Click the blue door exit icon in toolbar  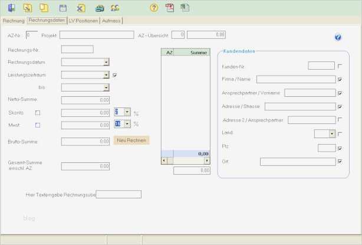(x=11, y=8)
